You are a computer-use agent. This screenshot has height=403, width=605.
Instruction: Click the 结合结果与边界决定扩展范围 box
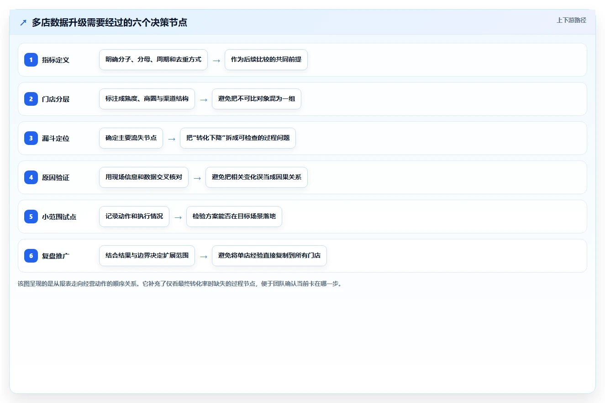[x=147, y=256]
